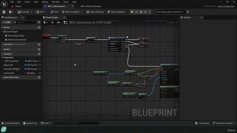Navigate back in graph history
Screen dimensions: 237x133
click(53, 23)
